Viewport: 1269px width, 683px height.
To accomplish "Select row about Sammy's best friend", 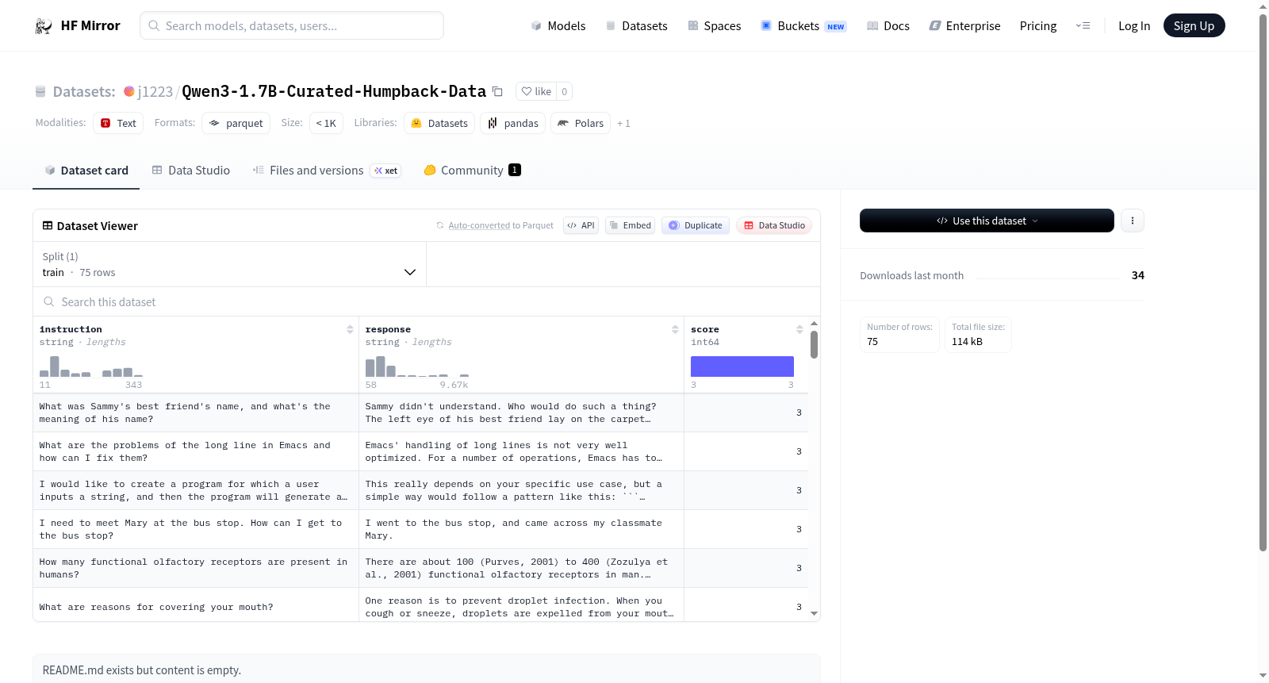I will [420, 412].
